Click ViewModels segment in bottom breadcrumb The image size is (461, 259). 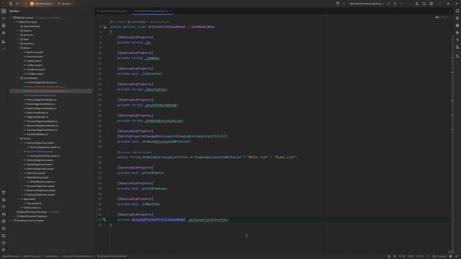click(52, 256)
